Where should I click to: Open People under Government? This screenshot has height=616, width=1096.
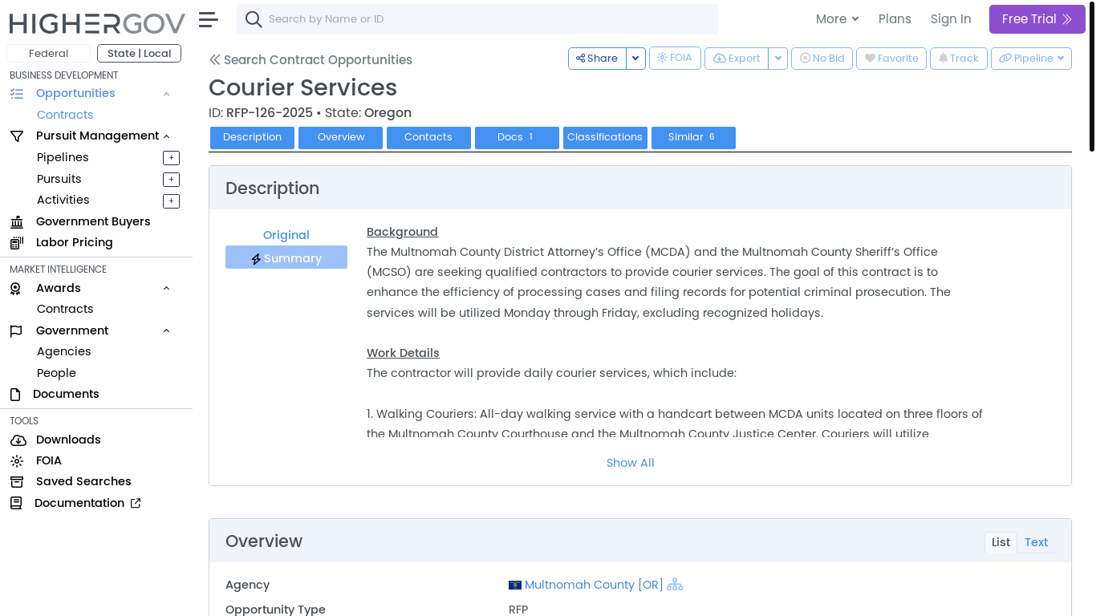pyautogui.click(x=56, y=373)
